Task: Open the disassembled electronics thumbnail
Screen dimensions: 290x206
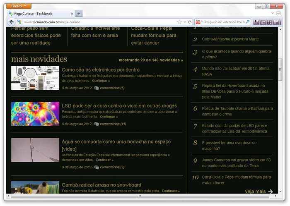Action: pyautogui.click(x=35, y=78)
